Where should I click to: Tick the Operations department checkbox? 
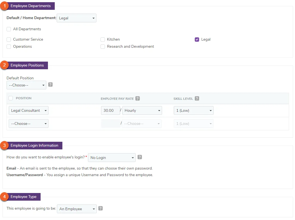(9, 47)
